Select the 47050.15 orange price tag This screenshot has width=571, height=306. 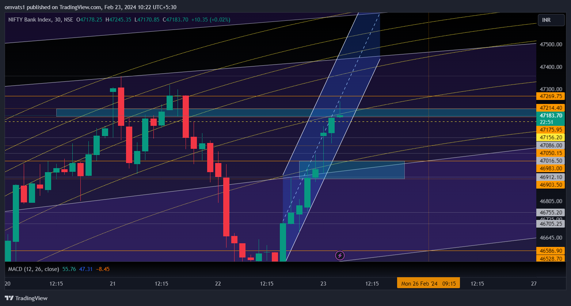(x=551, y=153)
